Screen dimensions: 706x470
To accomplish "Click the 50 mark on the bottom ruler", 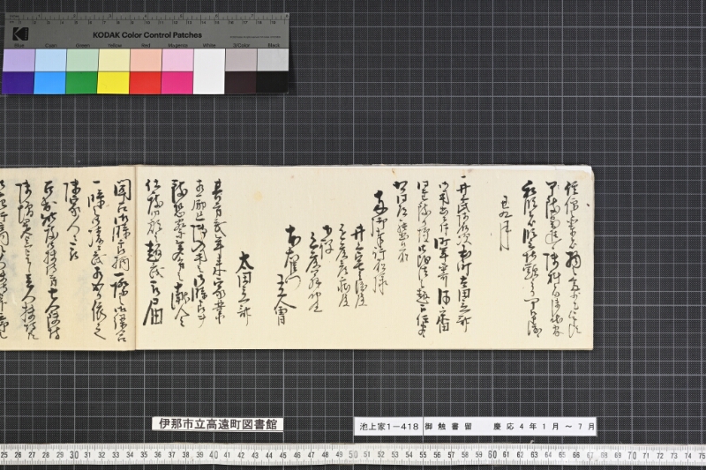I will 354,455.
